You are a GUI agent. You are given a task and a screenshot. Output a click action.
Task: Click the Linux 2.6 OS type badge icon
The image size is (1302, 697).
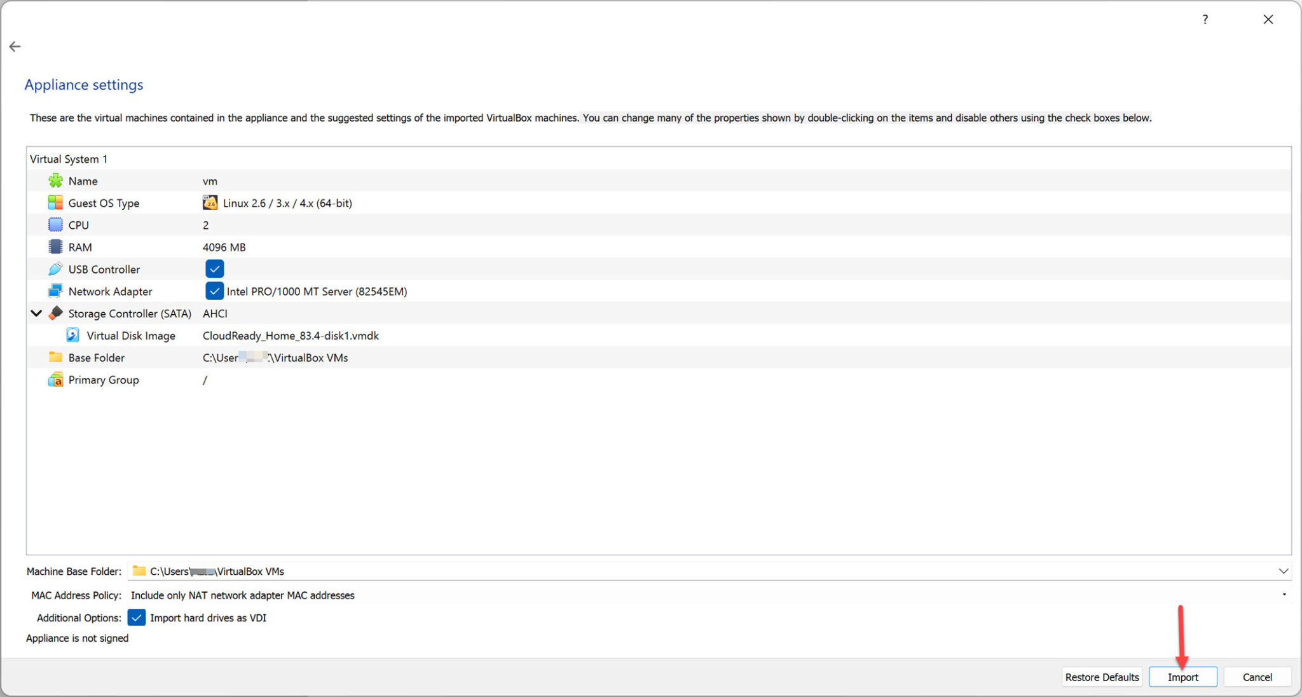pos(210,203)
